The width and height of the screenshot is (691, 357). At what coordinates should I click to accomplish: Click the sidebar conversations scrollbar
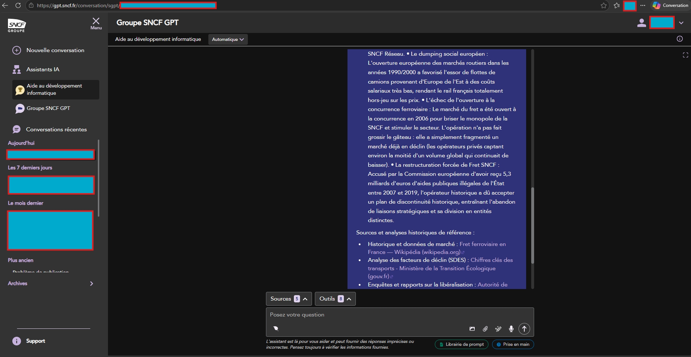98,178
